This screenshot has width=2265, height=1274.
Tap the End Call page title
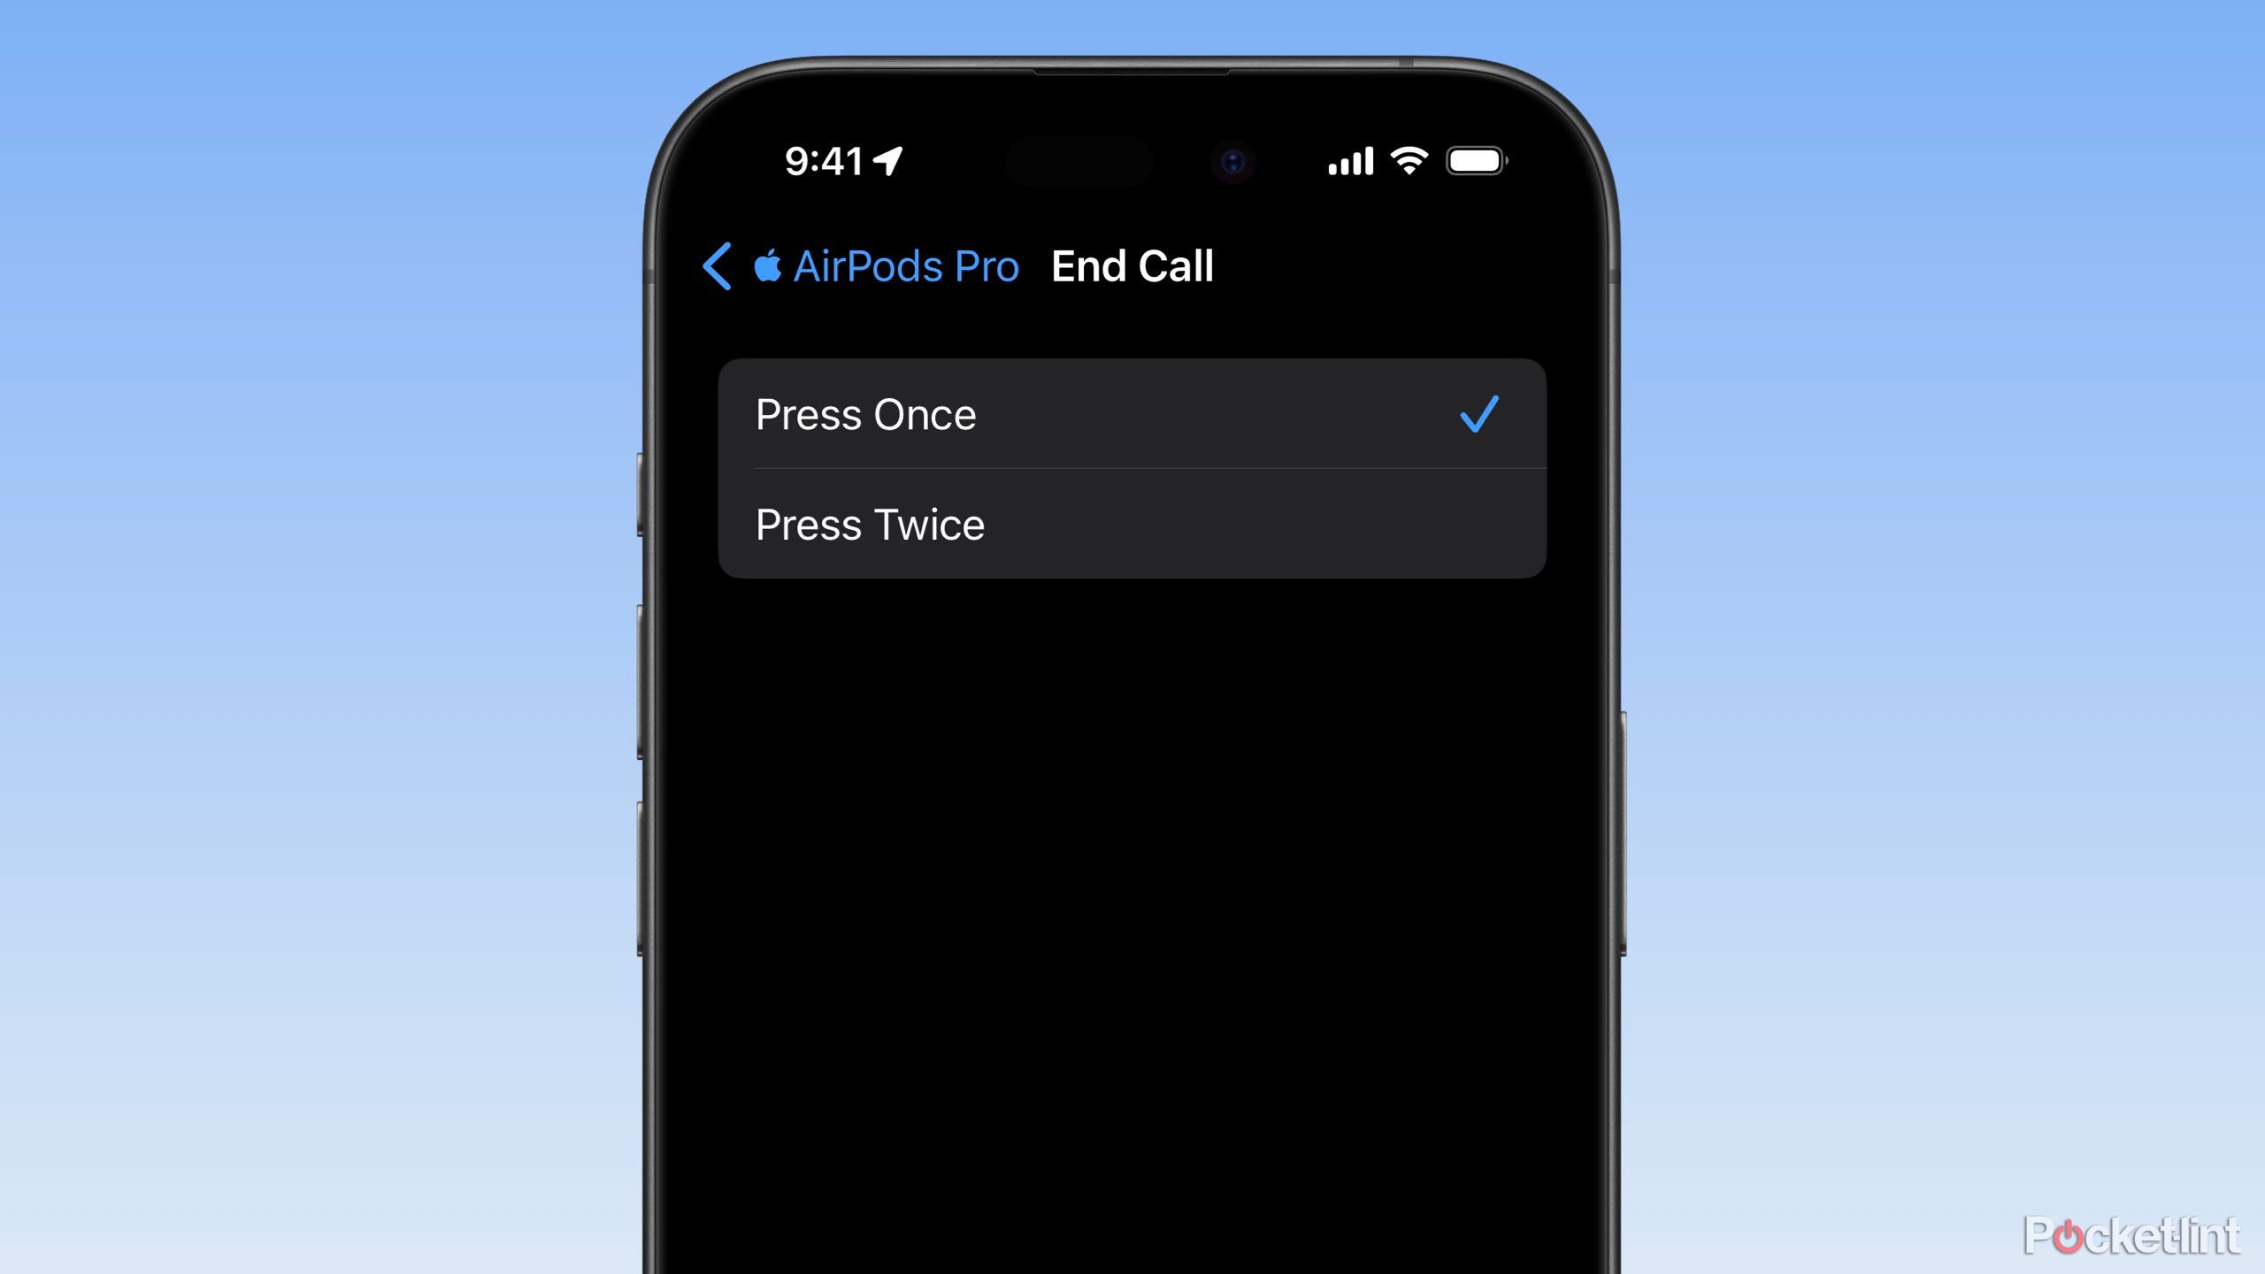(1132, 265)
